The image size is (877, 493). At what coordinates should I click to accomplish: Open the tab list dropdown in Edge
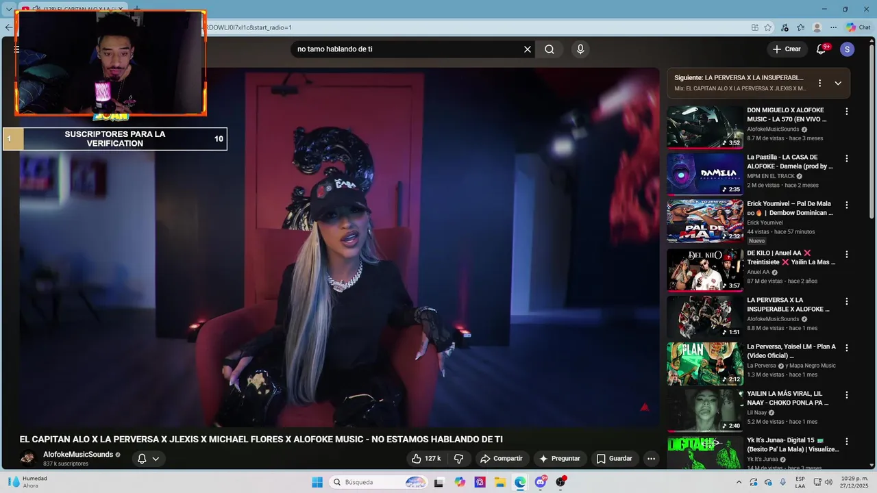coord(8,9)
